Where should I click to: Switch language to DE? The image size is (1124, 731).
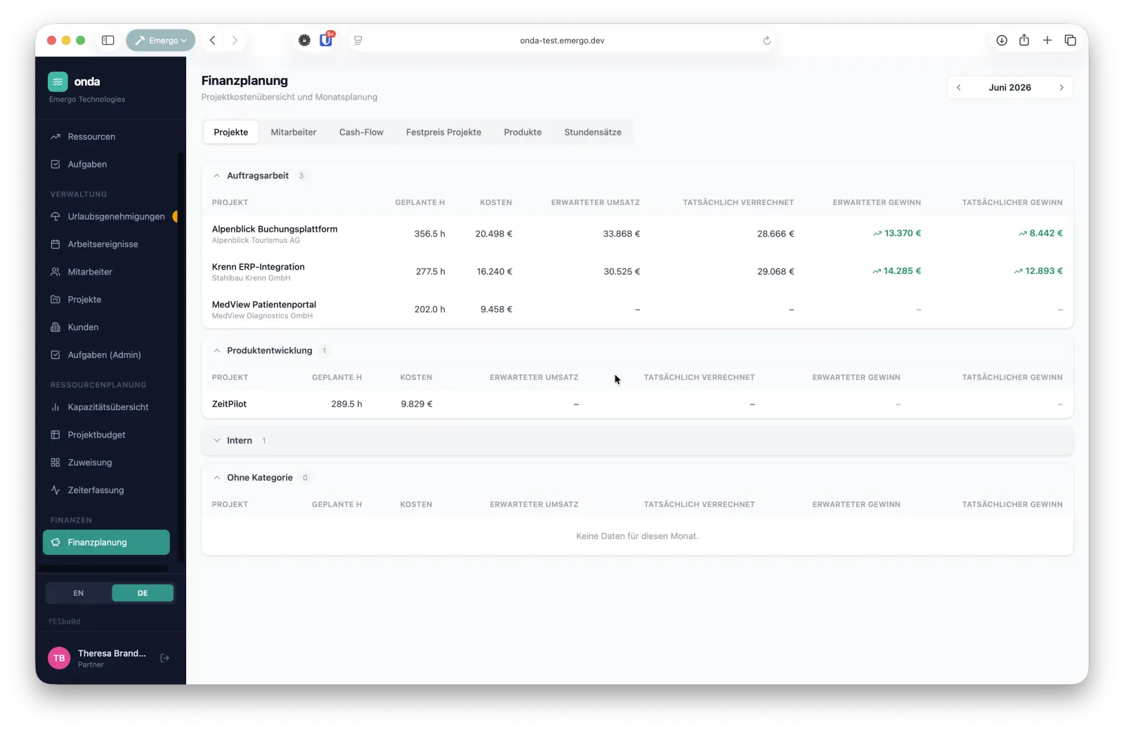click(143, 593)
